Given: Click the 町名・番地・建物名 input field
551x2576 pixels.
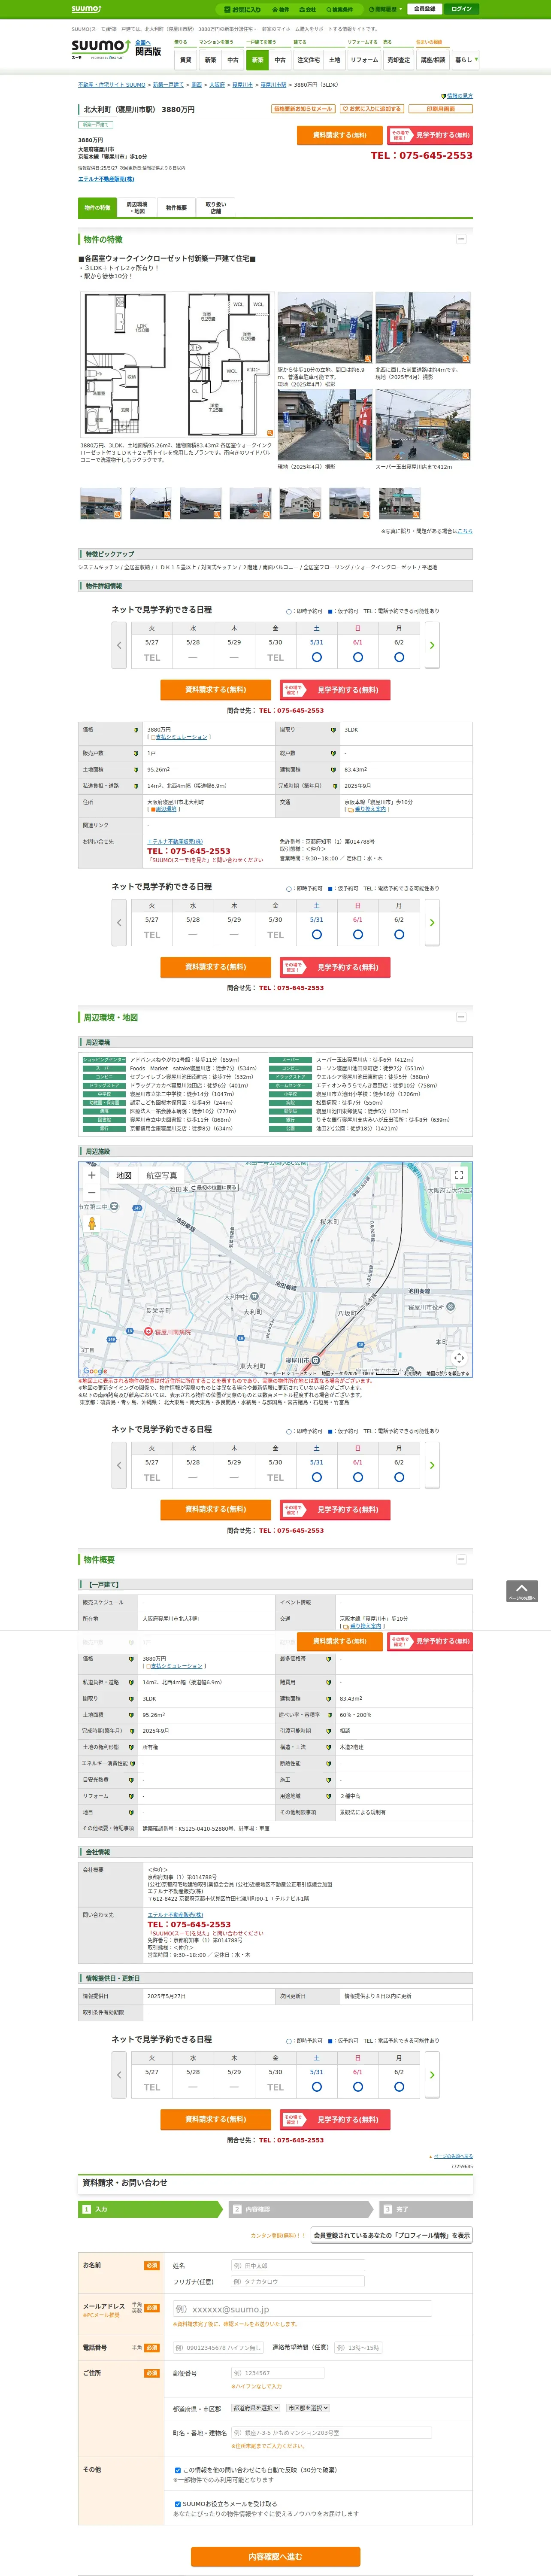Looking at the screenshot, I should pos(332,2433).
